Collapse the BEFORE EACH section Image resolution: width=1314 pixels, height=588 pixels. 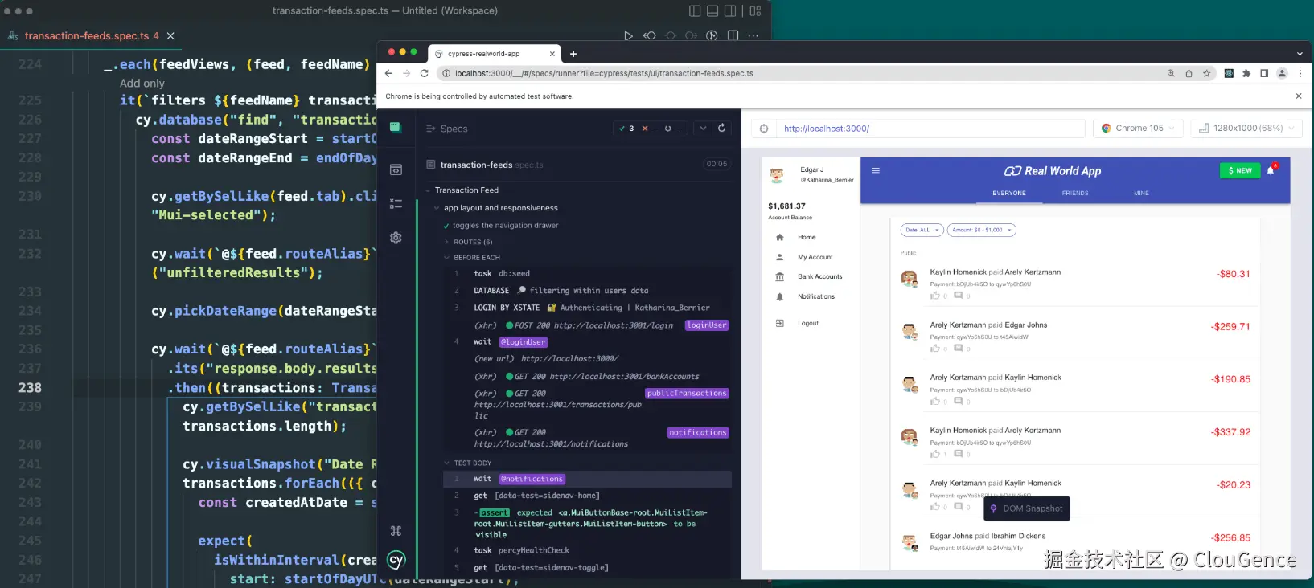coord(472,258)
